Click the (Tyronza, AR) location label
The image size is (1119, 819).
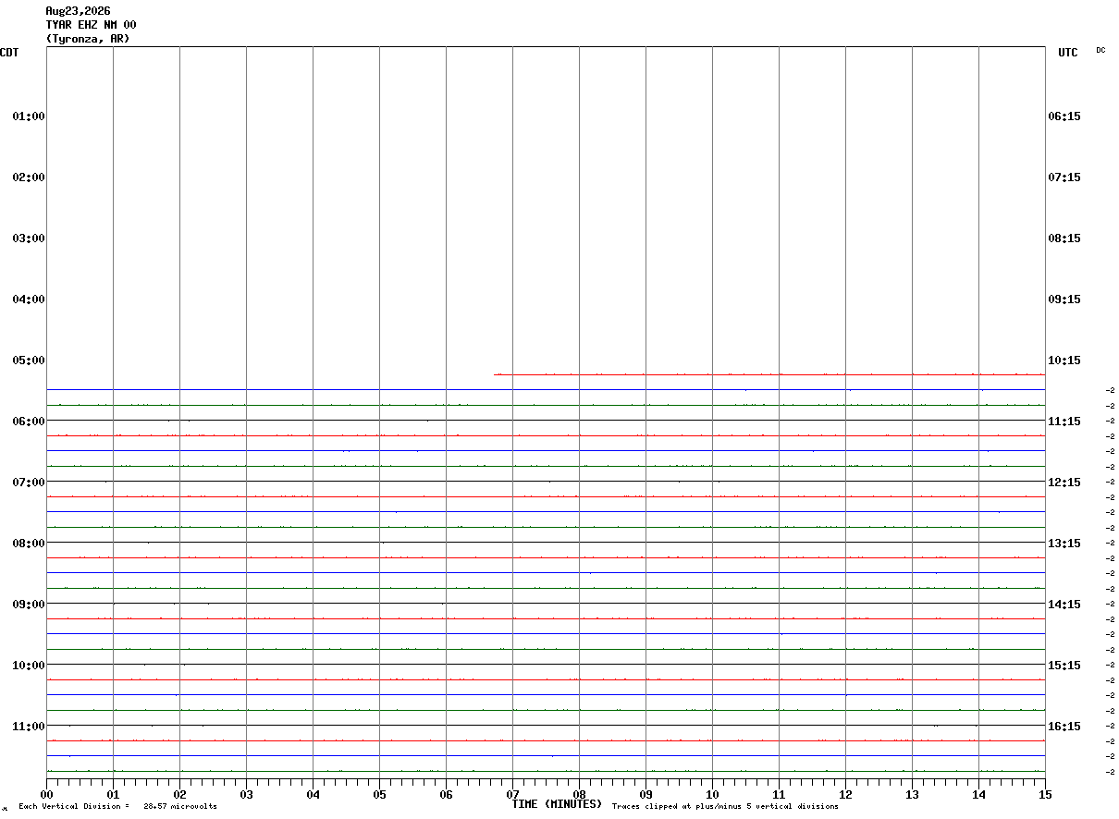tap(88, 39)
